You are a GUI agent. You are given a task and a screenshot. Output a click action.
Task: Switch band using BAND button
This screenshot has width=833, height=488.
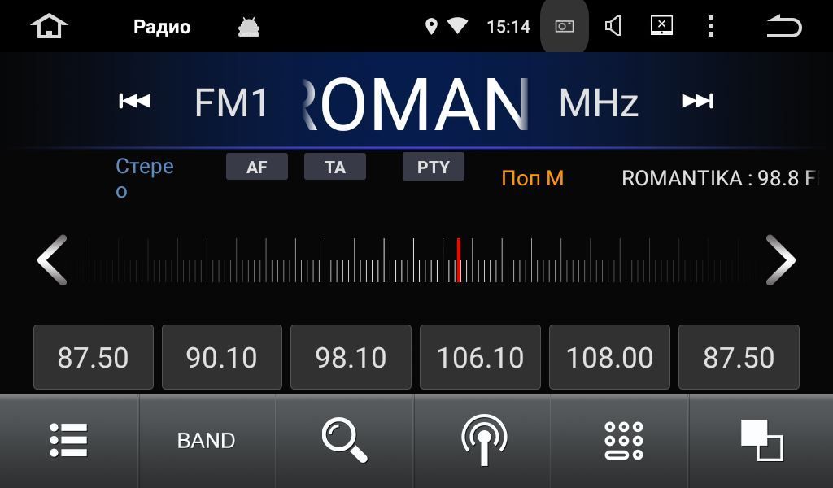click(207, 440)
